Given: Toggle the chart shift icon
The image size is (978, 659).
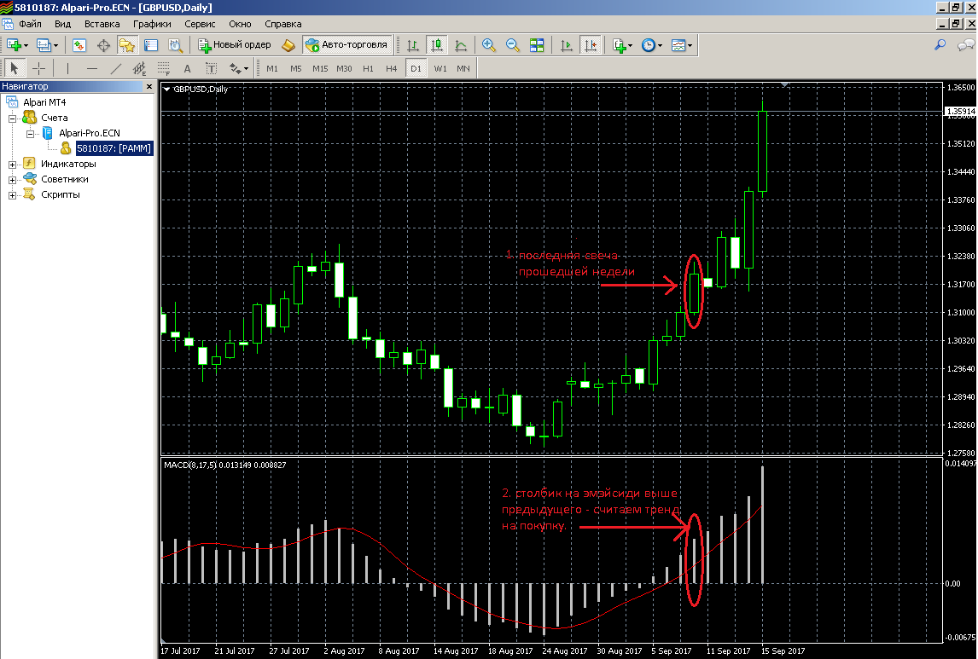Looking at the screenshot, I should tap(591, 45).
